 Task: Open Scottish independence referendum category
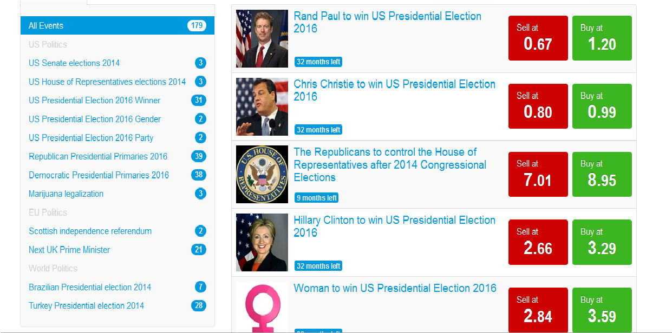[x=90, y=231]
